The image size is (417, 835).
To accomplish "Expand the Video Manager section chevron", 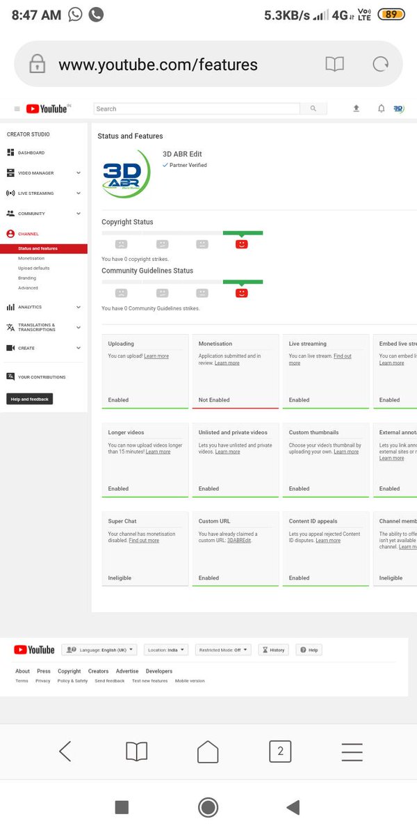I will 79,173.
